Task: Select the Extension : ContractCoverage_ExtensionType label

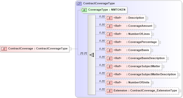Action: 145,90
